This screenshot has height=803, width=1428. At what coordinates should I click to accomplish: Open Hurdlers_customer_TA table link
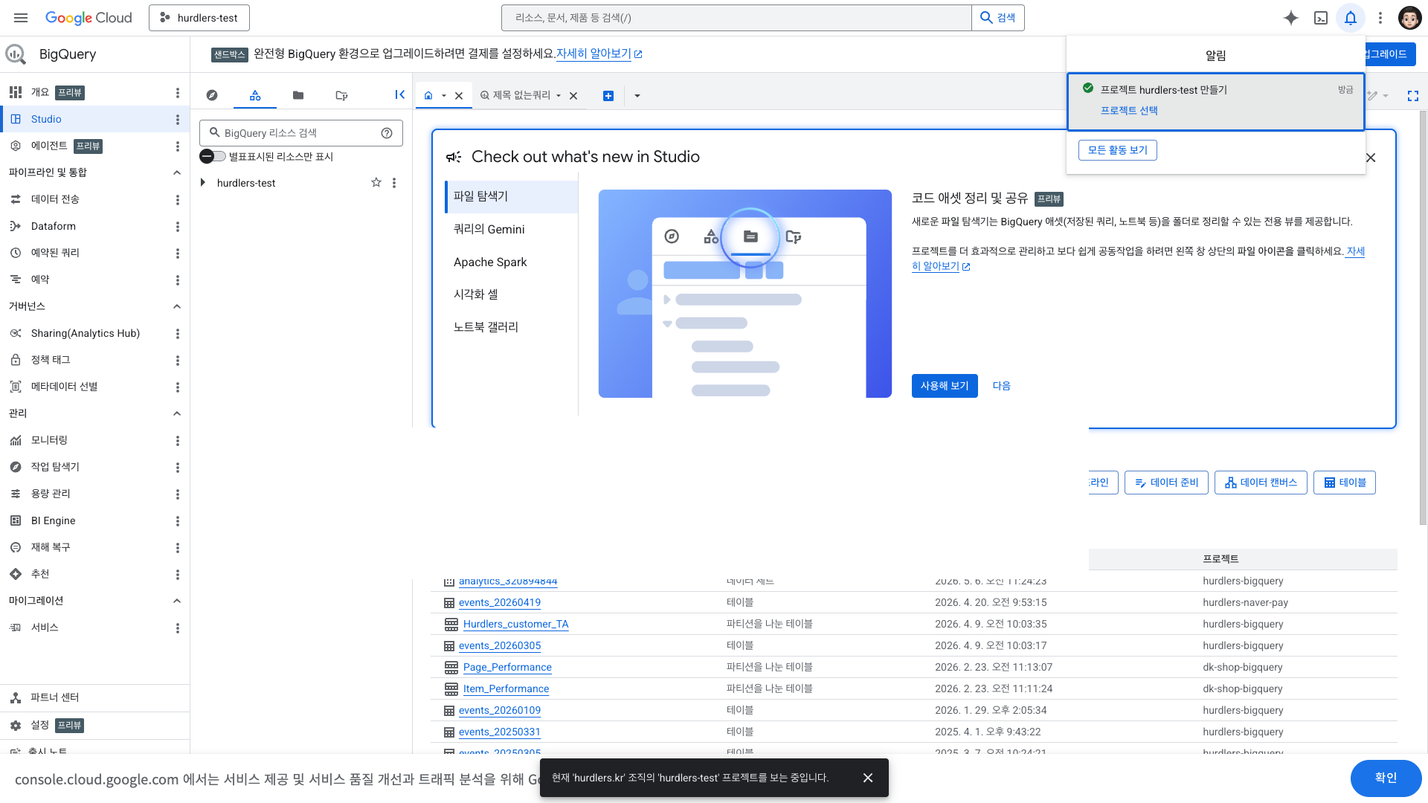coord(515,625)
